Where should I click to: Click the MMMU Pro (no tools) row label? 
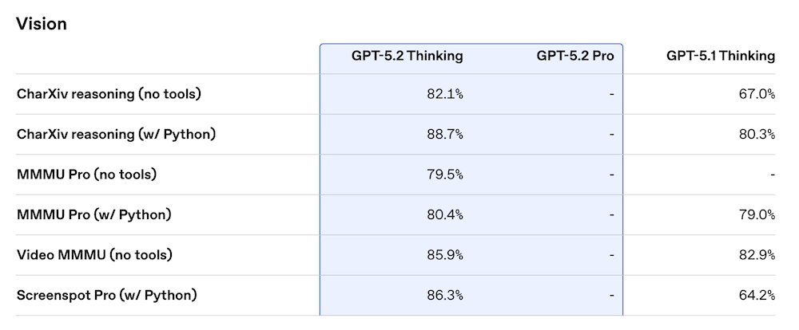(x=86, y=175)
